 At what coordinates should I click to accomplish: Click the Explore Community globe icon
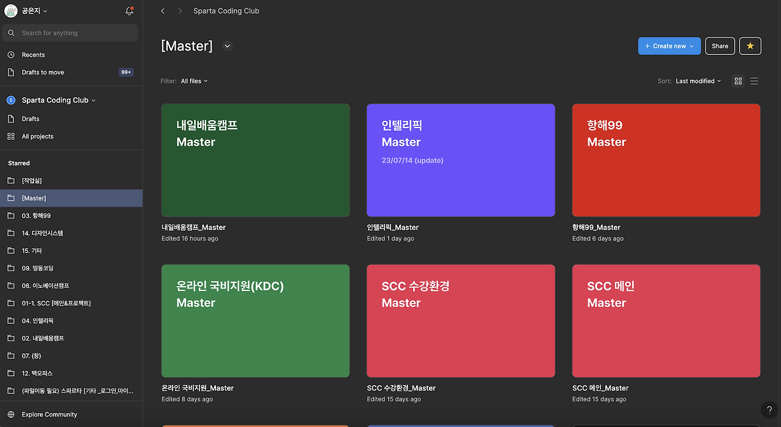coord(11,415)
